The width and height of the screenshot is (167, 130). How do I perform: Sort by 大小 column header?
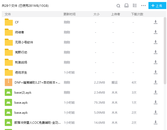click(96, 14)
